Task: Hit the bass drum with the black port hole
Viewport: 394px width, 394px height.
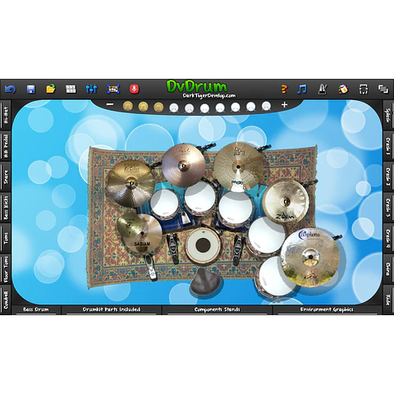Action: coord(203,245)
